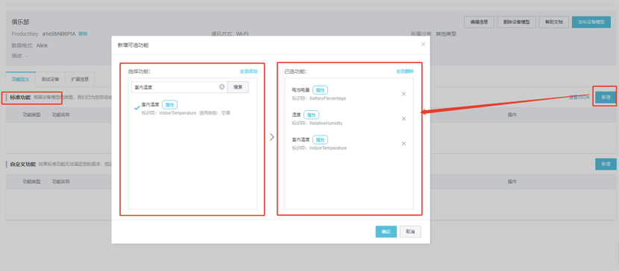The width and height of the screenshot is (619, 271).
Task: Open the 查看JSON link
Action: click(x=579, y=98)
